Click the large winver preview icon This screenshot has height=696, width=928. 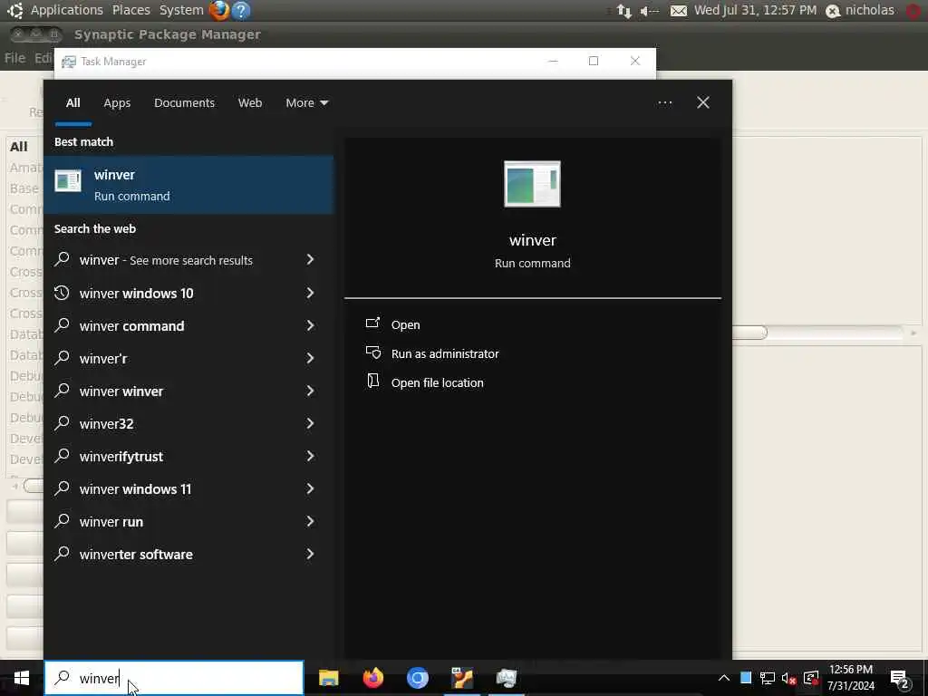[532, 184]
